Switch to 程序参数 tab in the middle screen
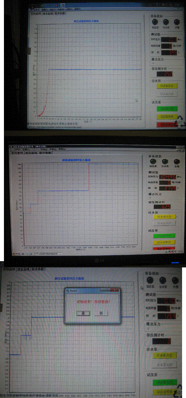The height and width of the screenshot is (398, 186). pos(45,153)
